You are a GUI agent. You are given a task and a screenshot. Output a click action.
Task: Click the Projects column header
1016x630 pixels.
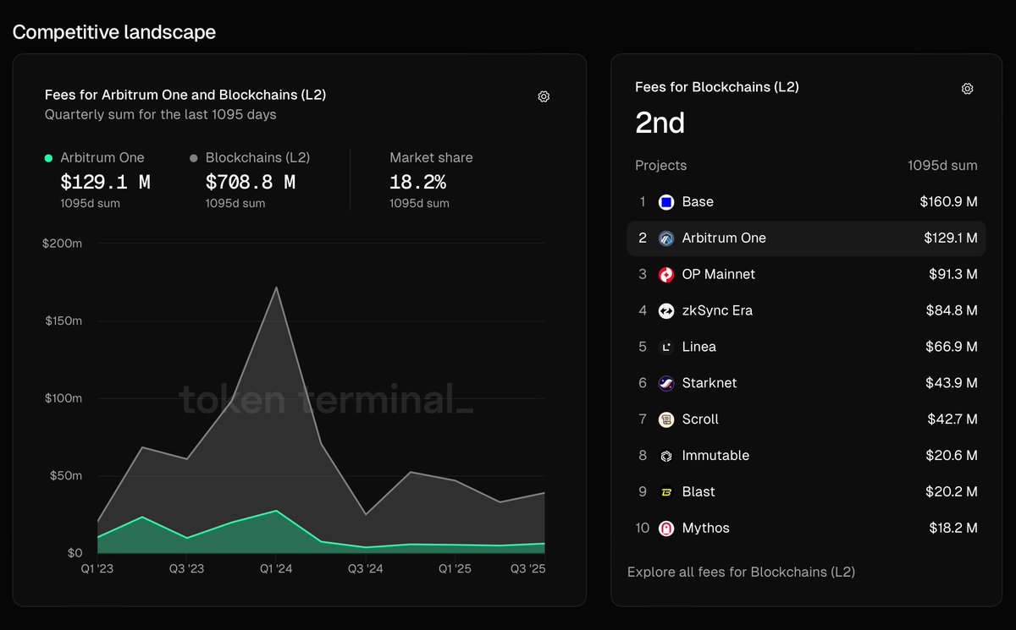pos(661,166)
